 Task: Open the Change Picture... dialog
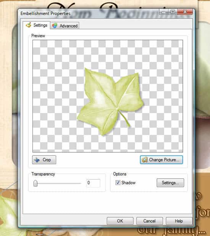162,160
